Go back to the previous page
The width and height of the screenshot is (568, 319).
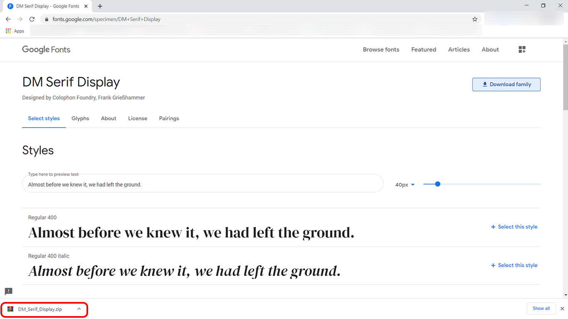(x=8, y=19)
